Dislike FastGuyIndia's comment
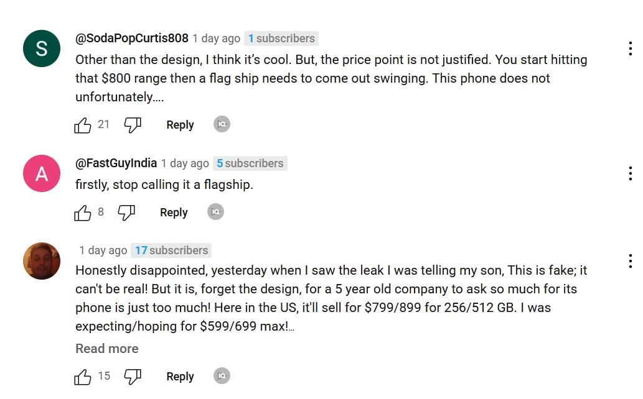The image size is (643, 399). (126, 213)
